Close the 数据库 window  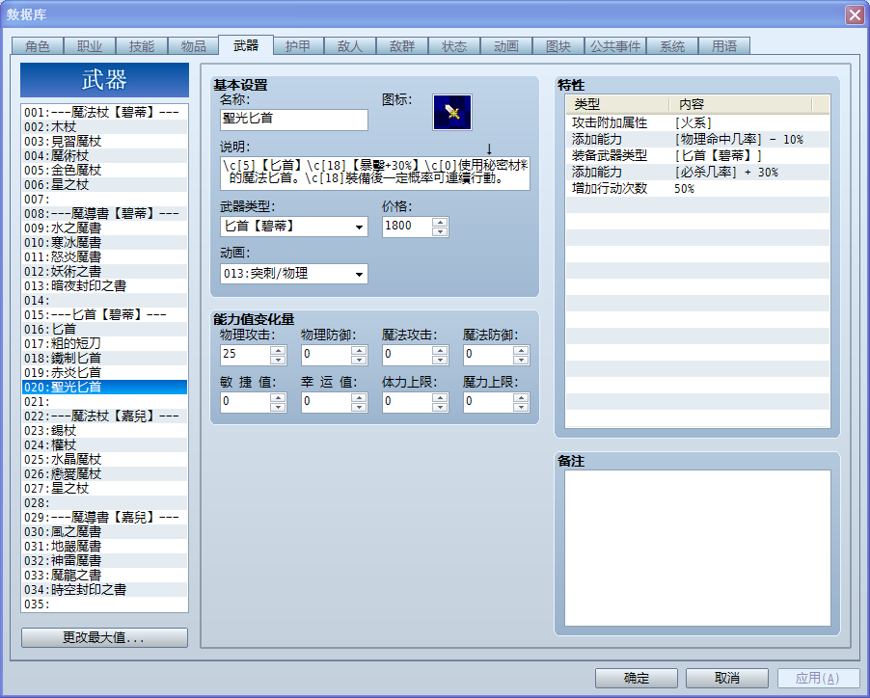pyautogui.click(x=855, y=15)
